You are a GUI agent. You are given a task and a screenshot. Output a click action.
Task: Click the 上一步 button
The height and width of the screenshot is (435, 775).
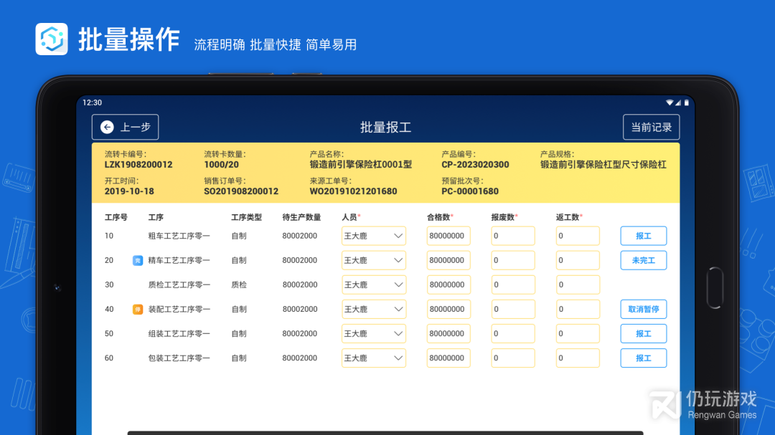pyautogui.click(x=125, y=127)
